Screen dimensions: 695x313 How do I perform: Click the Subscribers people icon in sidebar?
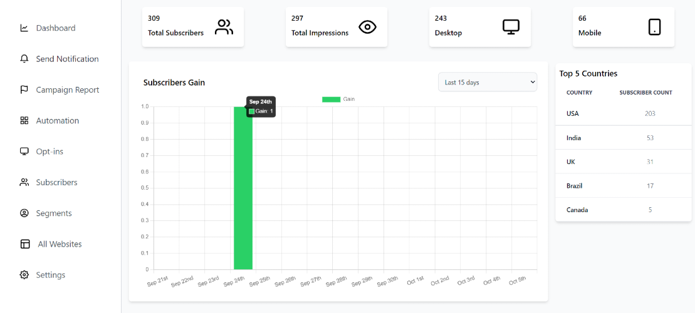24,182
